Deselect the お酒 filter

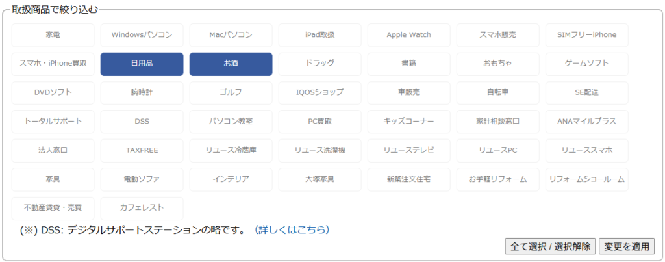pyautogui.click(x=231, y=64)
